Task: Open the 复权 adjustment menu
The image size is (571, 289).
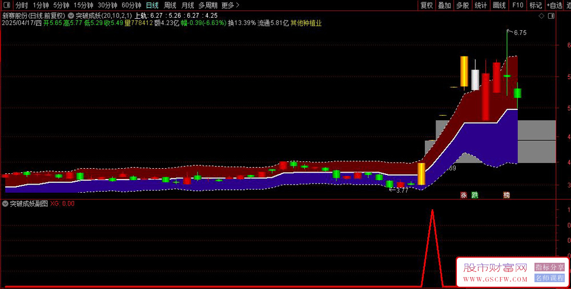Action: coord(427,5)
